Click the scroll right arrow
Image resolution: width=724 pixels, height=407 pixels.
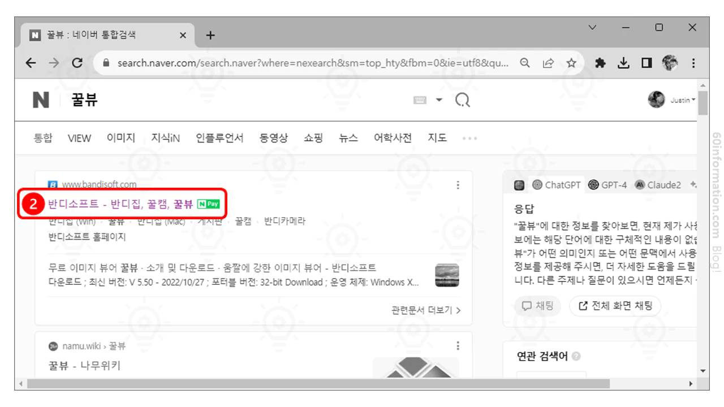tap(691, 384)
